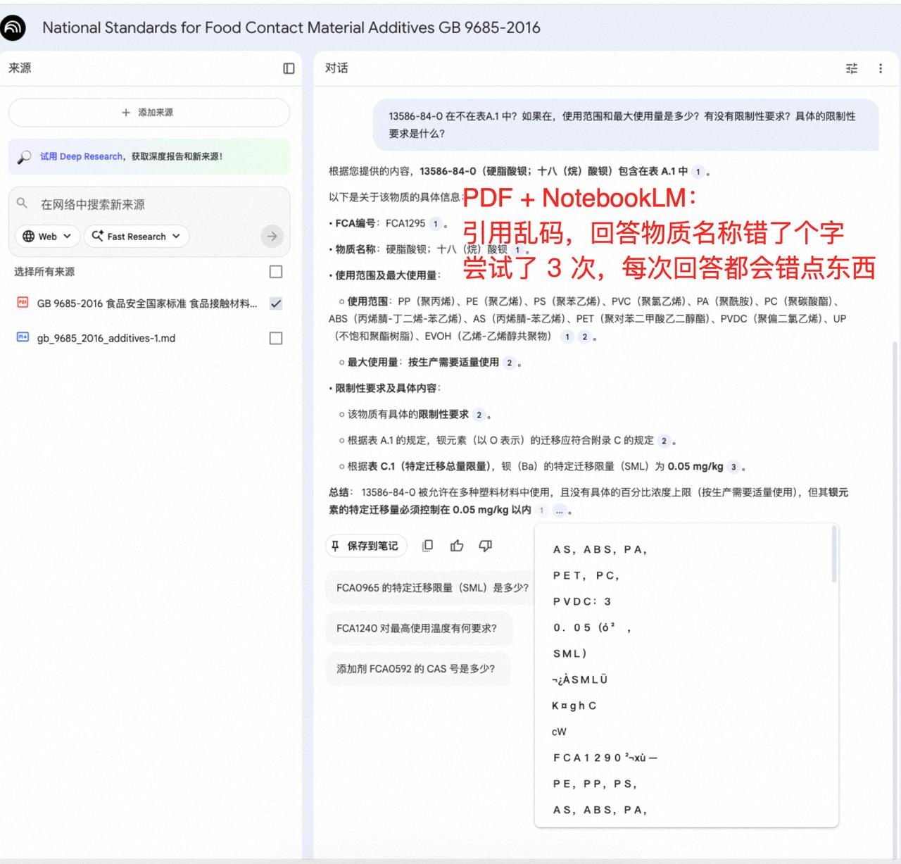Open citation 1 after 包含在表 A.1 中

[698, 171]
